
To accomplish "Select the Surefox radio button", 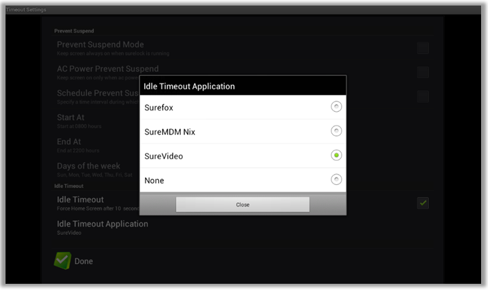I will (x=336, y=107).
